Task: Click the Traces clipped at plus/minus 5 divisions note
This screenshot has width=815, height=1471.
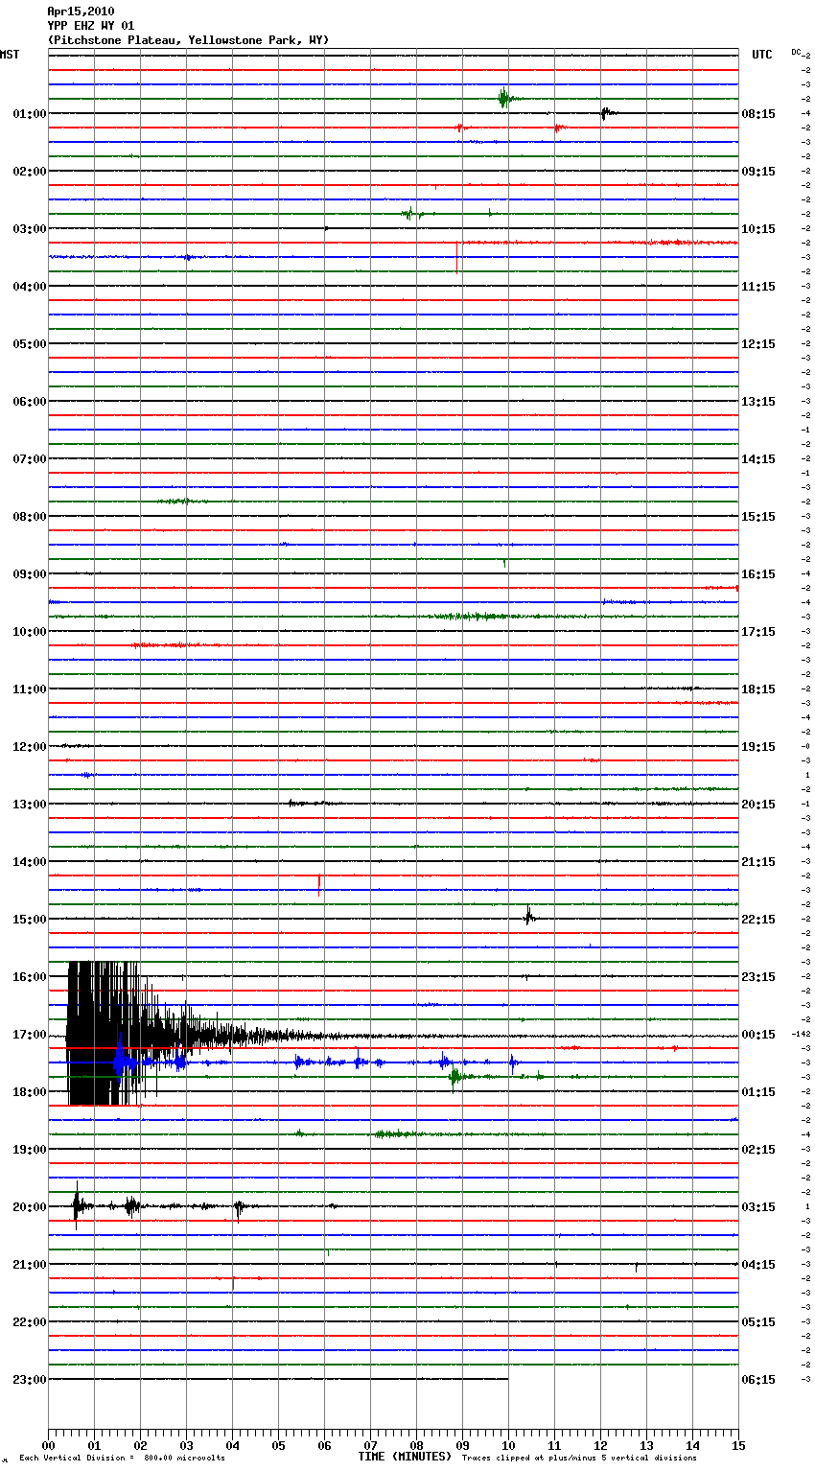Action: 579,1459
